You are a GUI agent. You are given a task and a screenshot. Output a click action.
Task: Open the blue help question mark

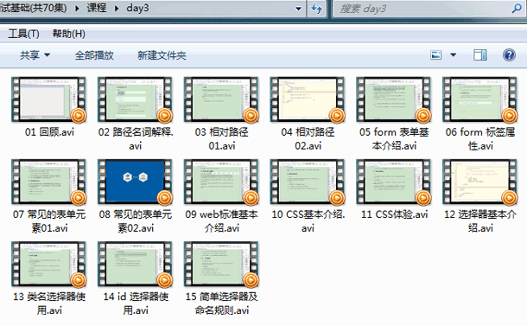pyautogui.click(x=509, y=54)
